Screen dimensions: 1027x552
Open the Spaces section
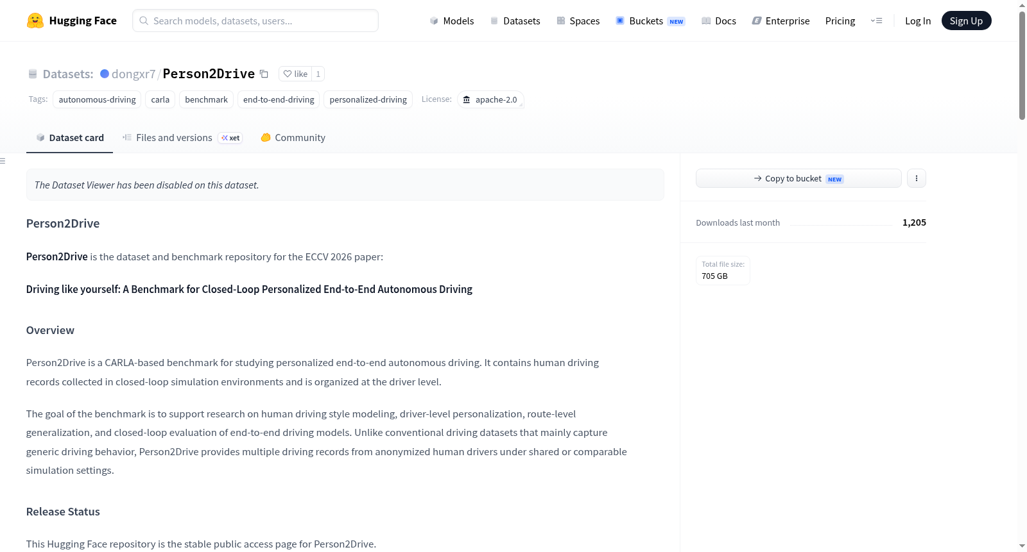578,21
